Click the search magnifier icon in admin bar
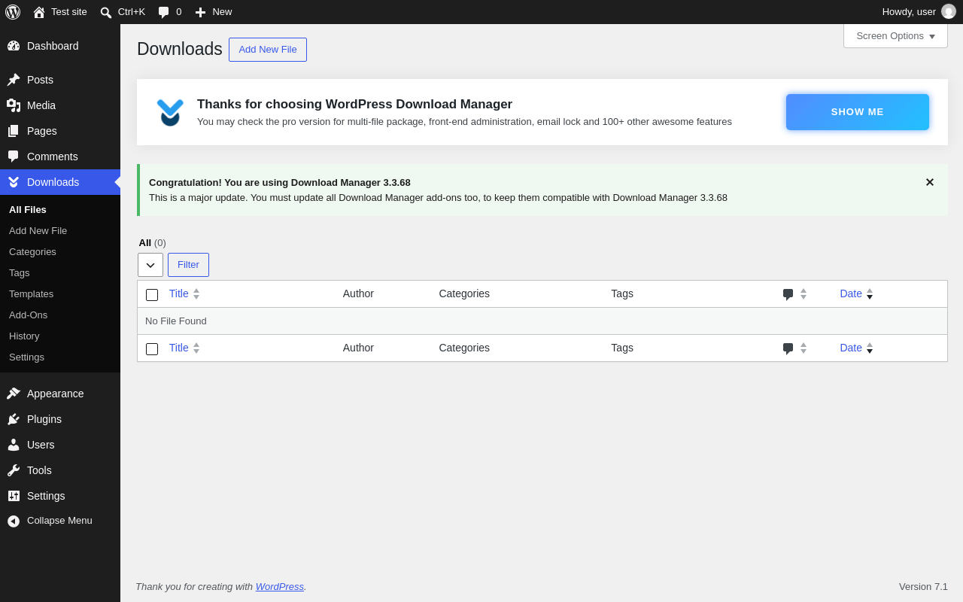963x602 pixels. (106, 12)
